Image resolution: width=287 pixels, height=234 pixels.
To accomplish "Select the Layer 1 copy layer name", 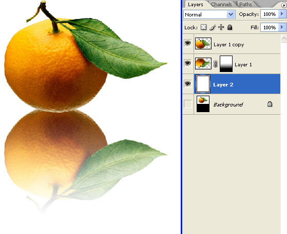I will (x=229, y=45).
